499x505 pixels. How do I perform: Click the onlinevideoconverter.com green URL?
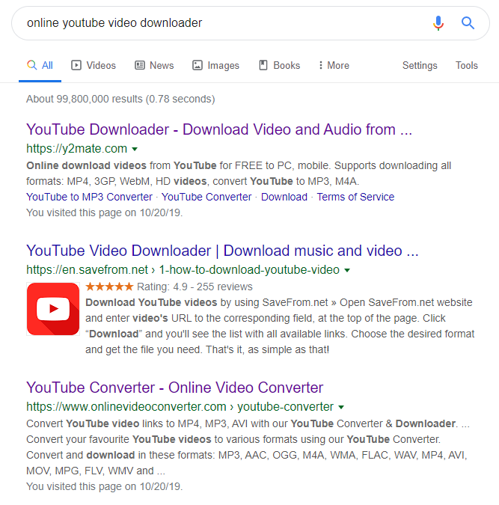point(180,406)
